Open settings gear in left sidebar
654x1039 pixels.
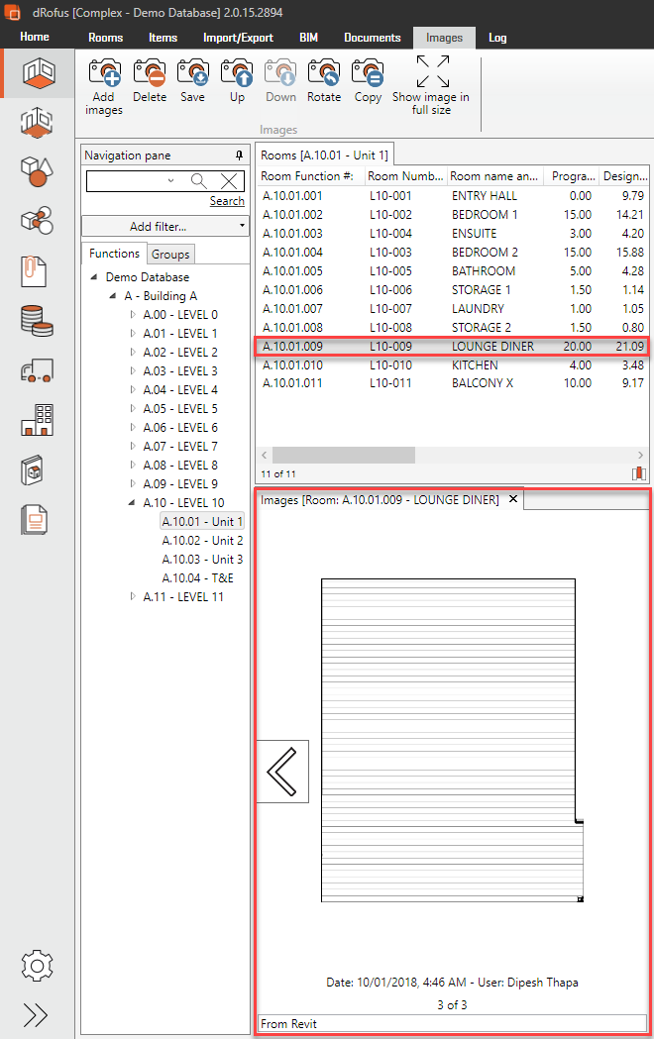coord(37,964)
